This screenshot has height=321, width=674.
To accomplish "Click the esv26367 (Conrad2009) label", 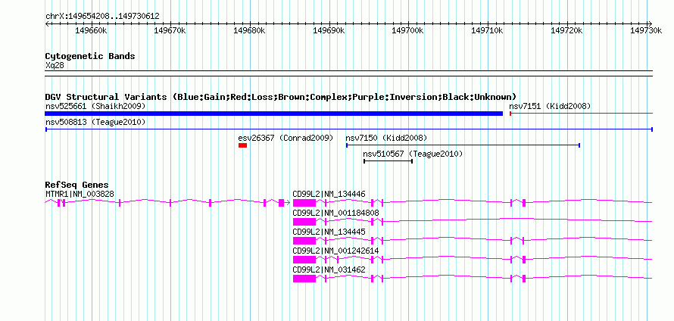I will tap(286, 139).
